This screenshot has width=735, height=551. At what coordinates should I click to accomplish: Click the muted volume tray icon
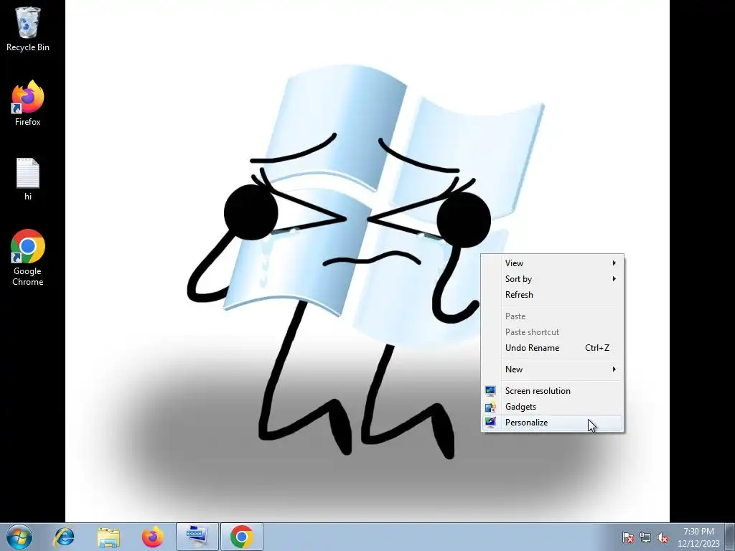[663, 537]
